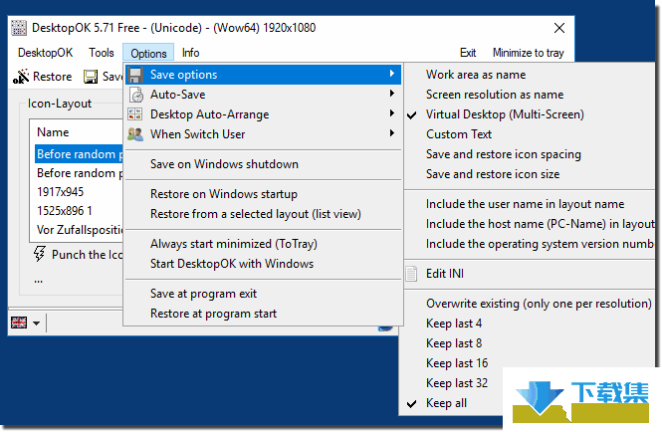
Task: Choose Restore at program start
Action: coord(213,314)
